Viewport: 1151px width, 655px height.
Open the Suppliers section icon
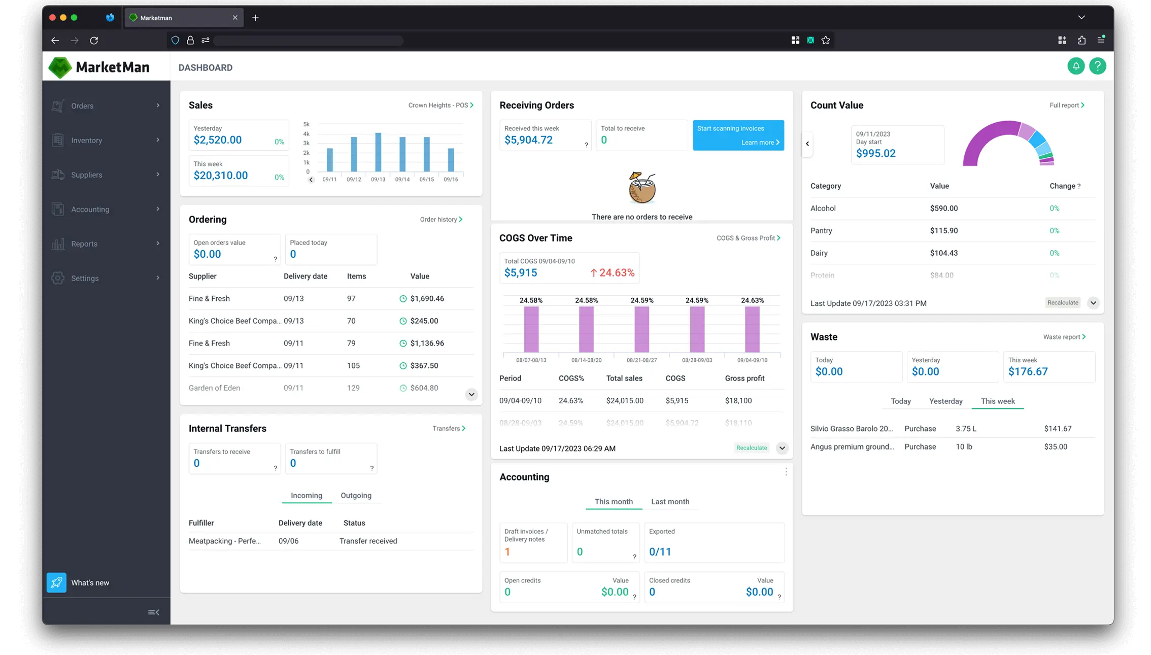click(58, 175)
